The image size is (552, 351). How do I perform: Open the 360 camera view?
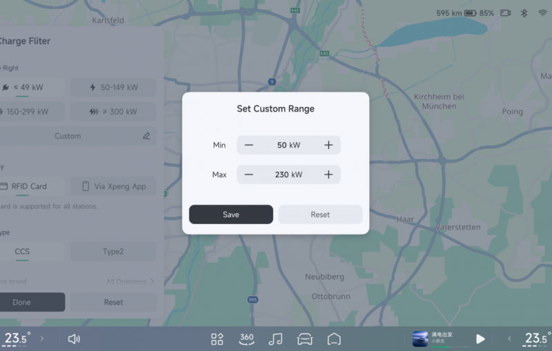click(x=246, y=339)
